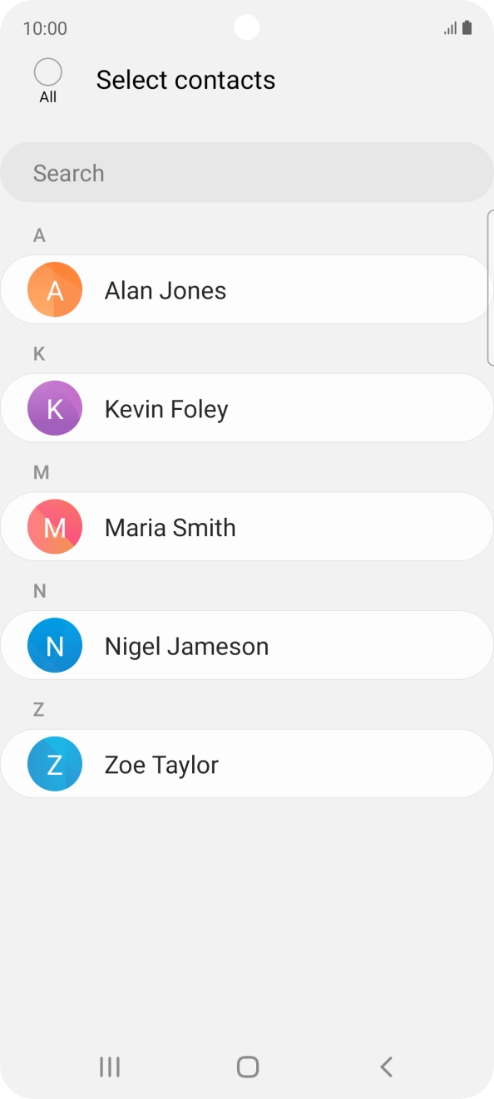Tap Kevin Foley purple avatar icon
Viewport: 494px width, 1099px height.
pyautogui.click(x=55, y=409)
